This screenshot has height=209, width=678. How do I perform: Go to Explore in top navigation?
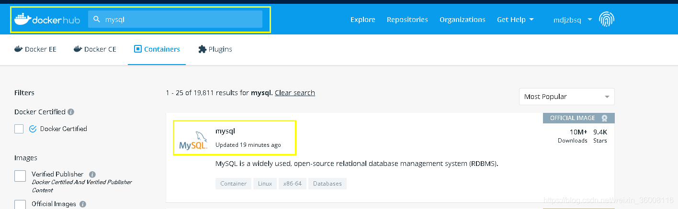point(363,20)
